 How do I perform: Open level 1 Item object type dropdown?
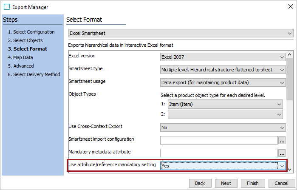point(225,104)
